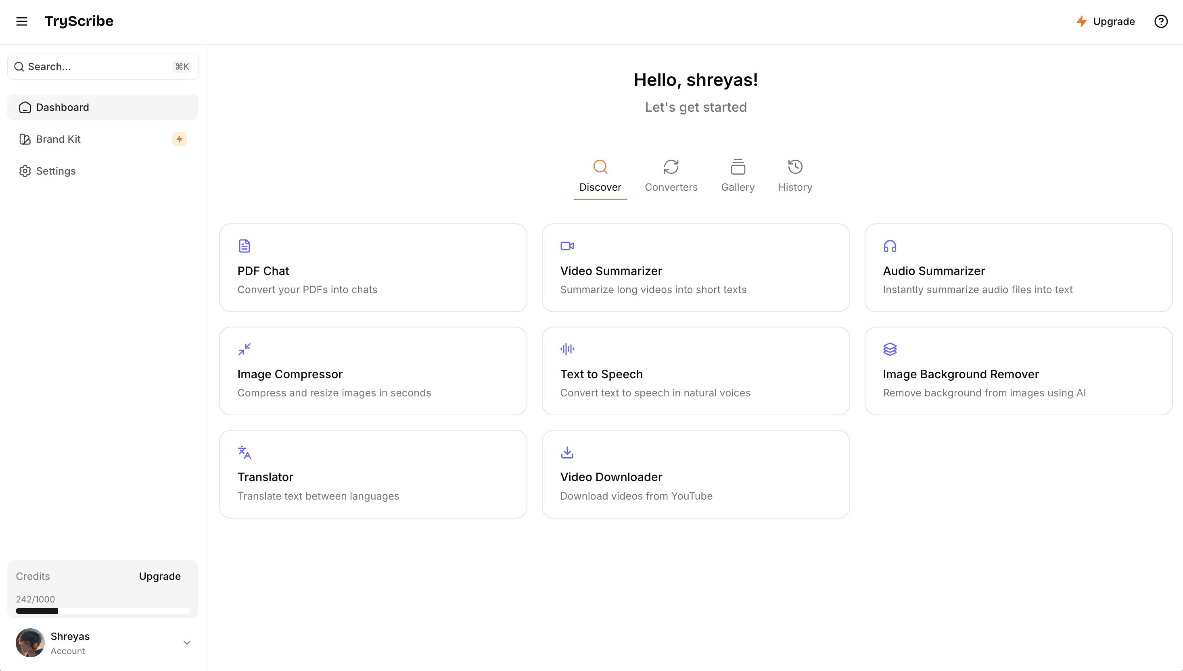This screenshot has width=1183, height=671.
Task: Click the Audio Summarizer headphones icon
Action: [x=890, y=246]
